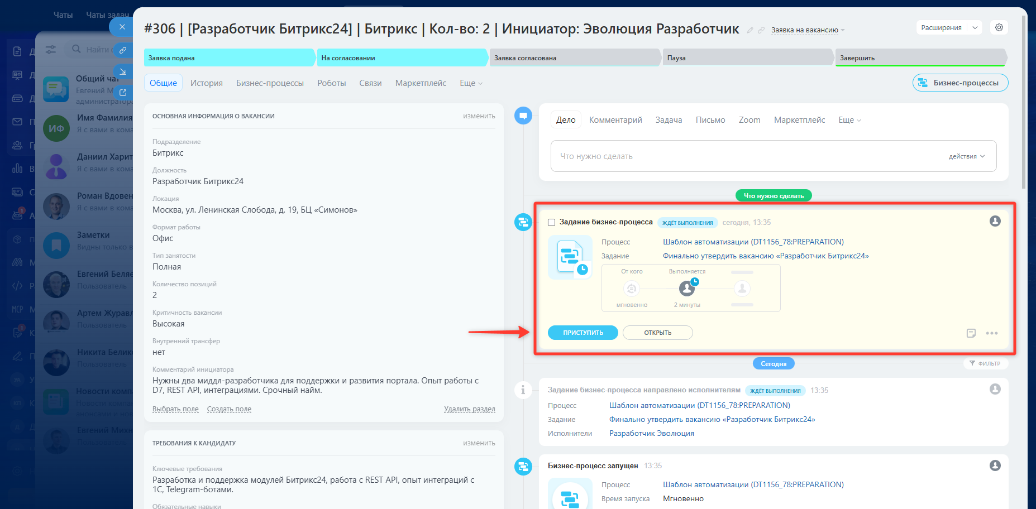Click Создать поле link

coord(229,409)
